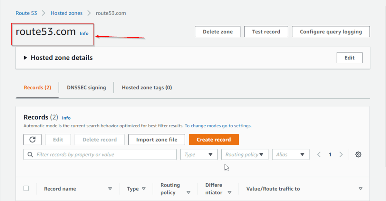This screenshot has width=386, height=201.
Task: Sort by Record name column arrow
Action: (x=110, y=189)
